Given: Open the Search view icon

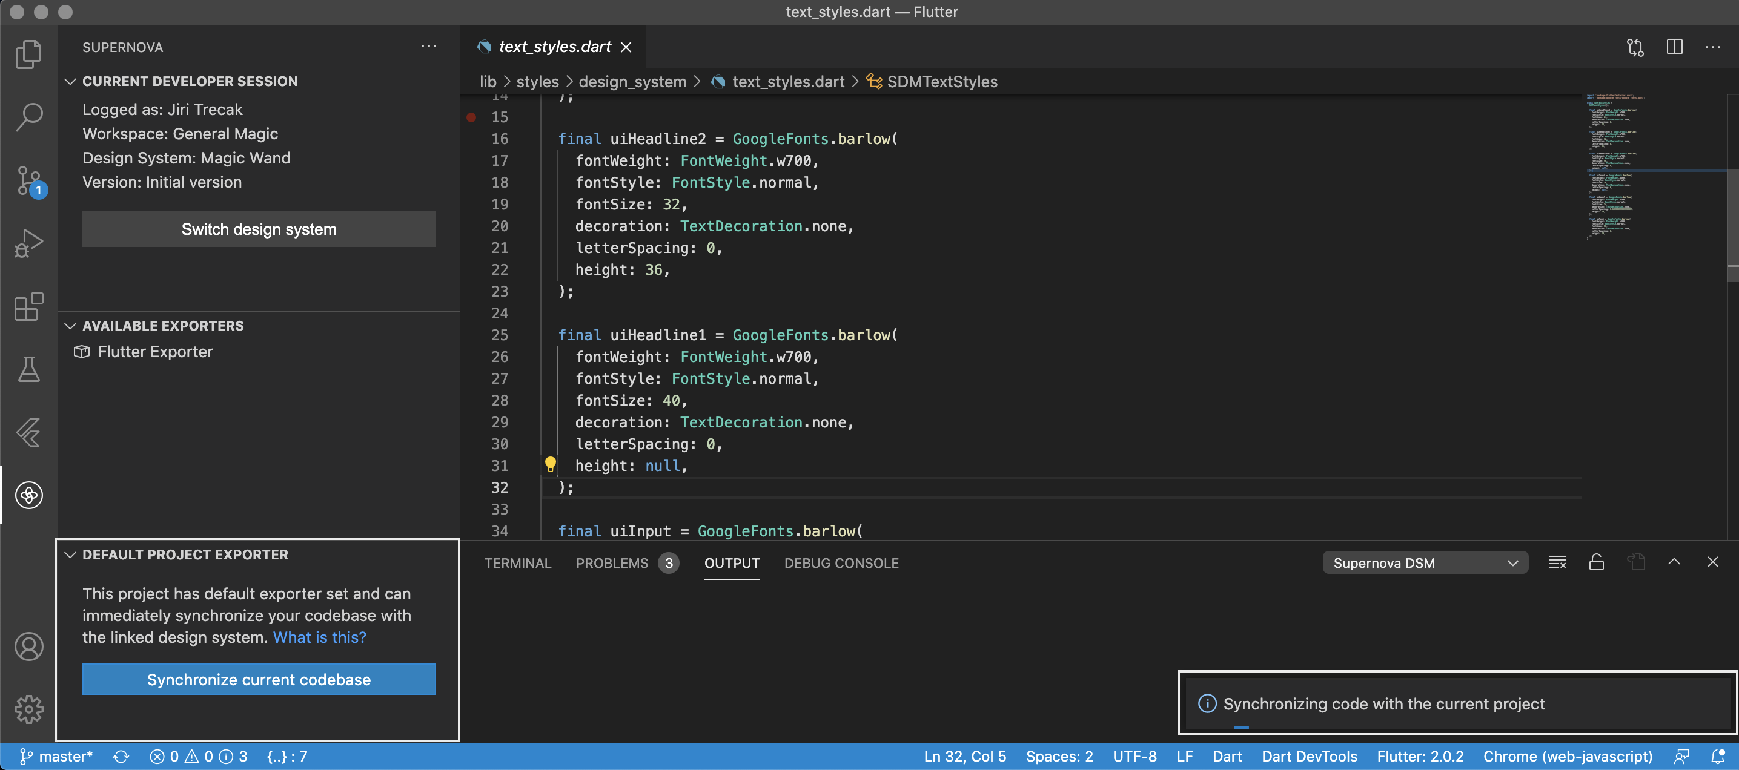Looking at the screenshot, I should pyautogui.click(x=28, y=117).
